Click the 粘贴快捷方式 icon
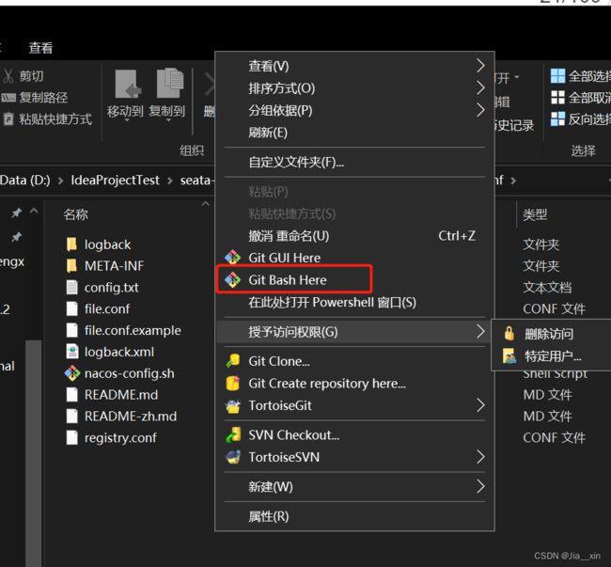The height and width of the screenshot is (567, 611). coord(8,118)
